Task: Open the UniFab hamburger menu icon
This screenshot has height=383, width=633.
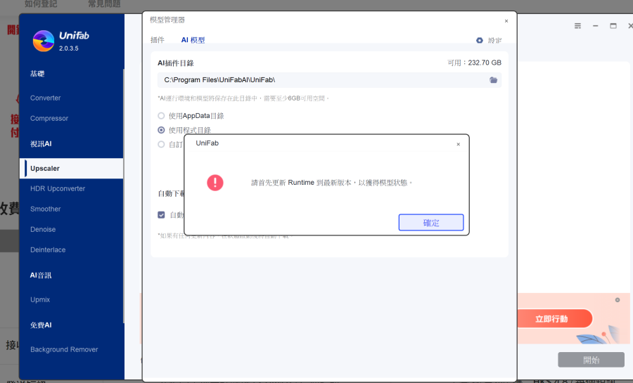Action: tap(577, 26)
